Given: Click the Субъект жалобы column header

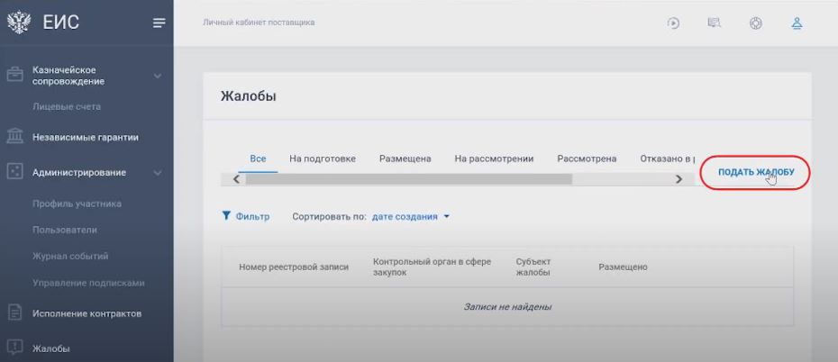Looking at the screenshot, I should pyautogui.click(x=533, y=267).
